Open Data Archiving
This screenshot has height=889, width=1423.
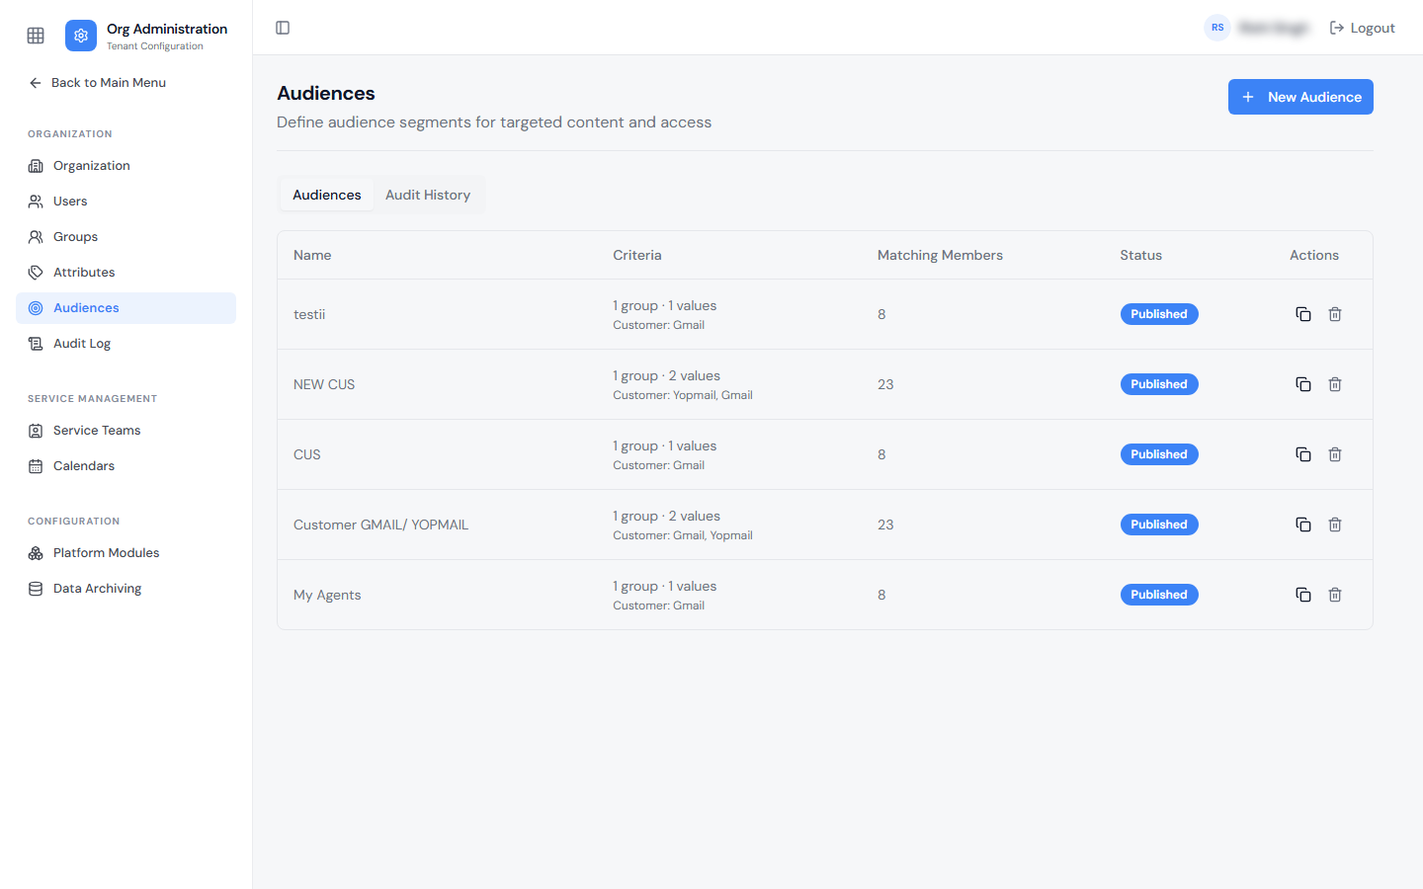pos(126,589)
